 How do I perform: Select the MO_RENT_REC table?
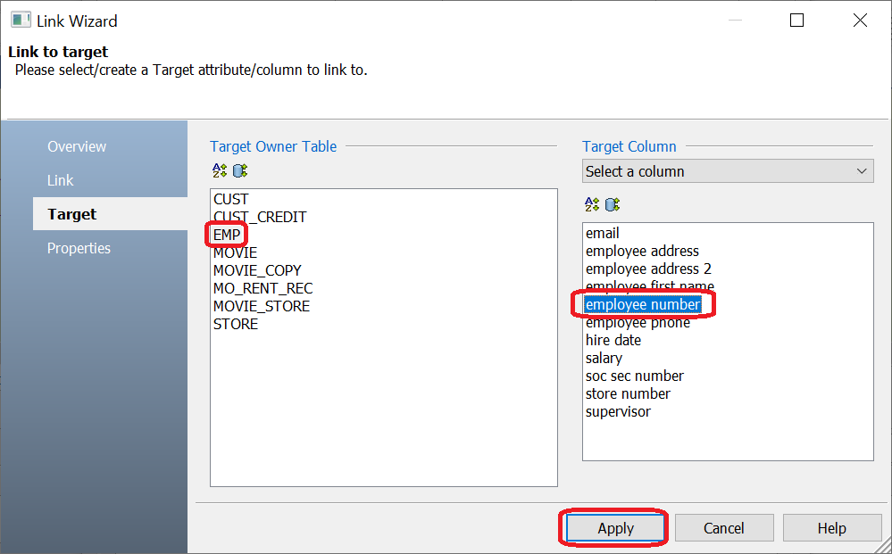point(263,289)
